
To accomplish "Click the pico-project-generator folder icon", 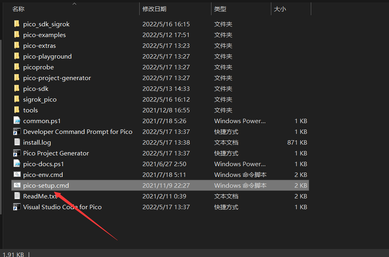I will pyautogui.click(x=17, y=78).
